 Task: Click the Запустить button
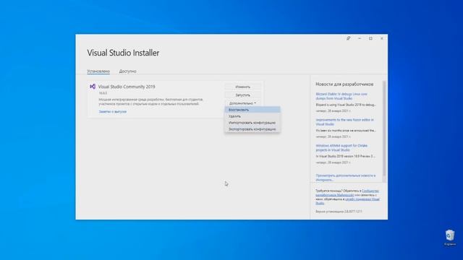(243, 95)
